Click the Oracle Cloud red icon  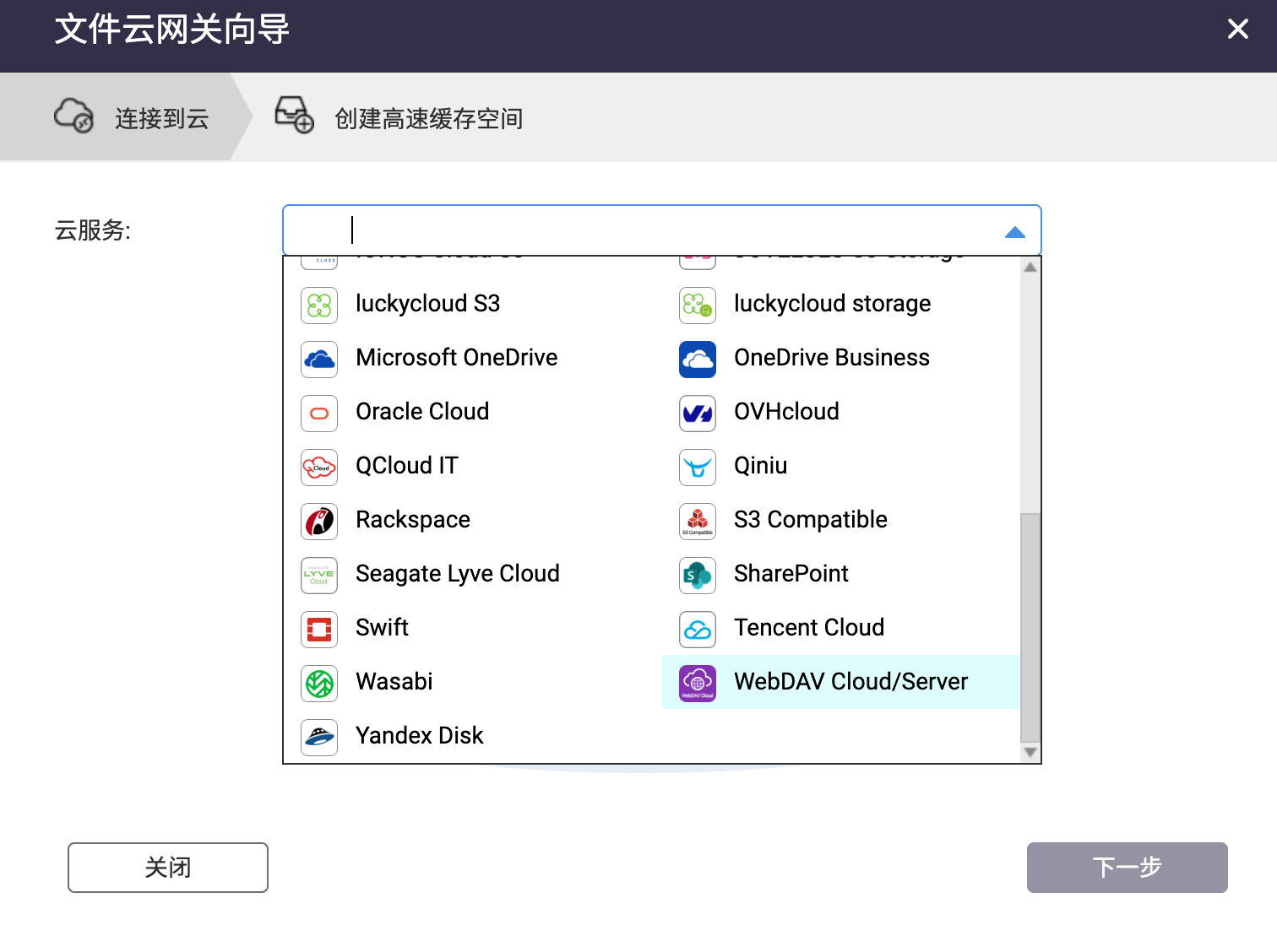click(x=319, y=414)
